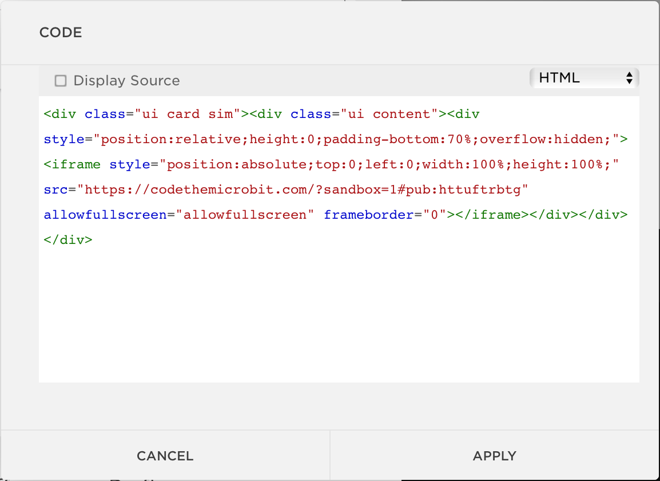This screenshot has width=660, height=481.
Task: Click the closing iframe tag
Action: pyautogui.click(x=488, y=215)
